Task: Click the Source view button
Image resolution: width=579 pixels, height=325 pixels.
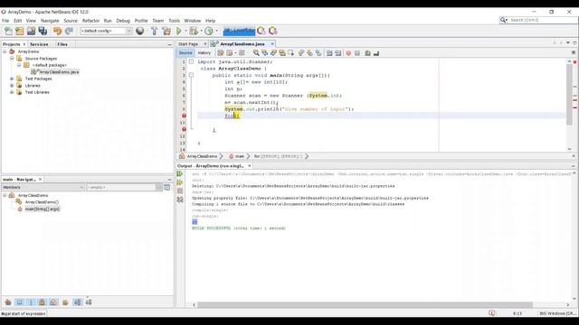Action: [185, 53]
